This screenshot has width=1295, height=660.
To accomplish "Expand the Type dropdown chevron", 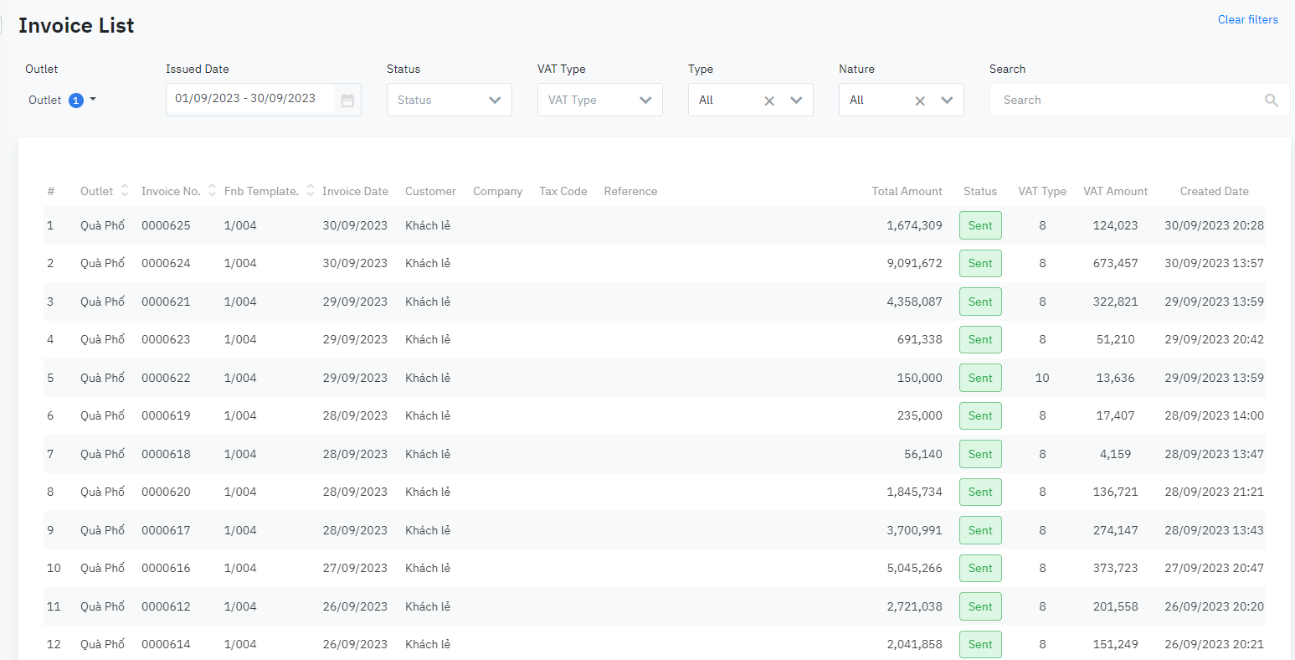I will coord(796,101).
